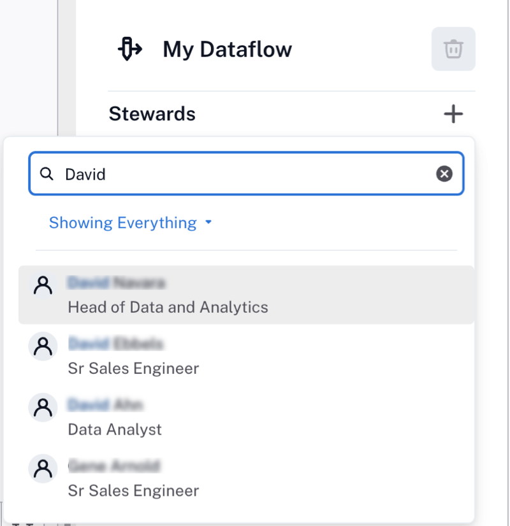Click the My Dataflow title
Screen dimensions: 510x526
point(228,50)
